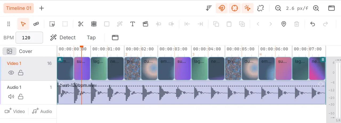Redo the last undone action

(325, 24)
